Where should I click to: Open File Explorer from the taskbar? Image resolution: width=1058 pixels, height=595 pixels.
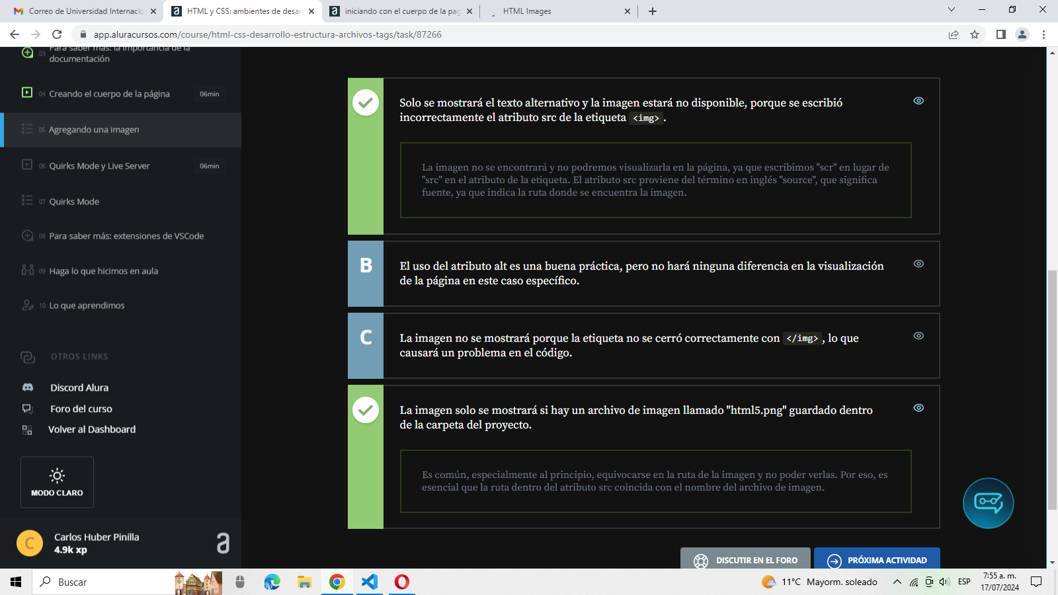tap(304, 582)
